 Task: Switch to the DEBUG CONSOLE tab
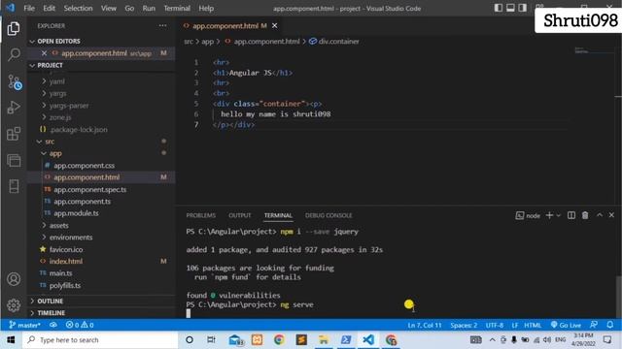click(x=328, y=215)
